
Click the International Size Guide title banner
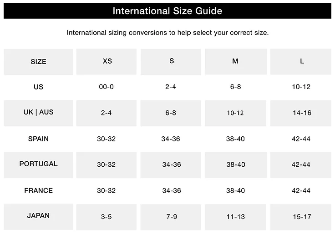click(x=167, y=11)
